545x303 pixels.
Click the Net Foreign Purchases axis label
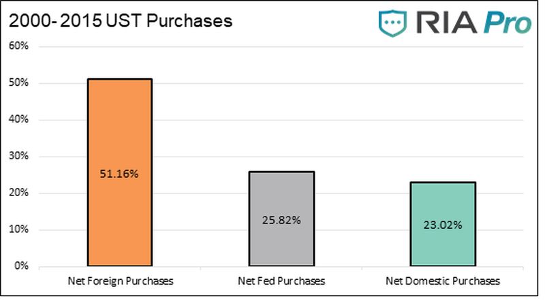(120, 281)
